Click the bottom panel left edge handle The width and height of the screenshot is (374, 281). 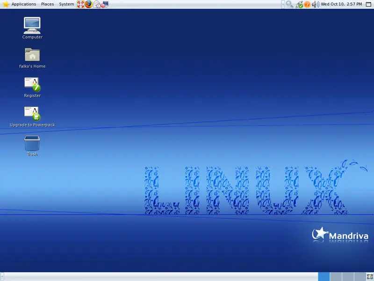pyautogui.click(x=2, y=277)
